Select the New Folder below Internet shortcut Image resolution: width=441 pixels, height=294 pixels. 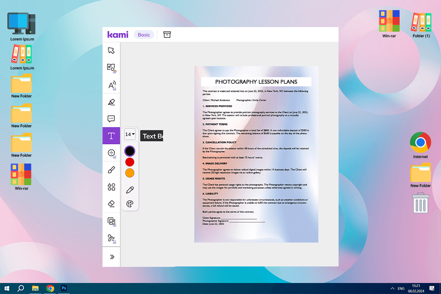tap(420, 175)
